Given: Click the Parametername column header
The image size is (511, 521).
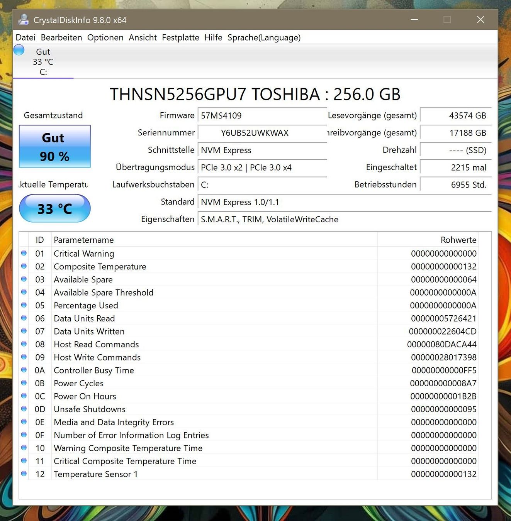Looking at the screenshot, I should [x=214, y=240].
